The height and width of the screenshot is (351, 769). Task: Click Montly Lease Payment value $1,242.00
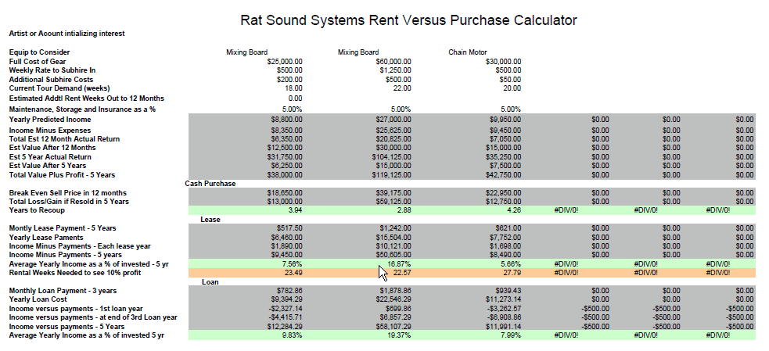[x=395, y=228]
